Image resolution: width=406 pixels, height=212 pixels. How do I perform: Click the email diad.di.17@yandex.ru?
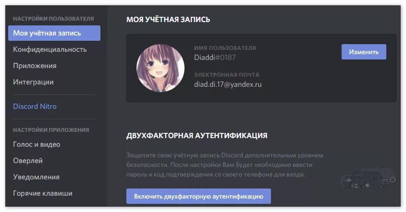coord(228,84)
